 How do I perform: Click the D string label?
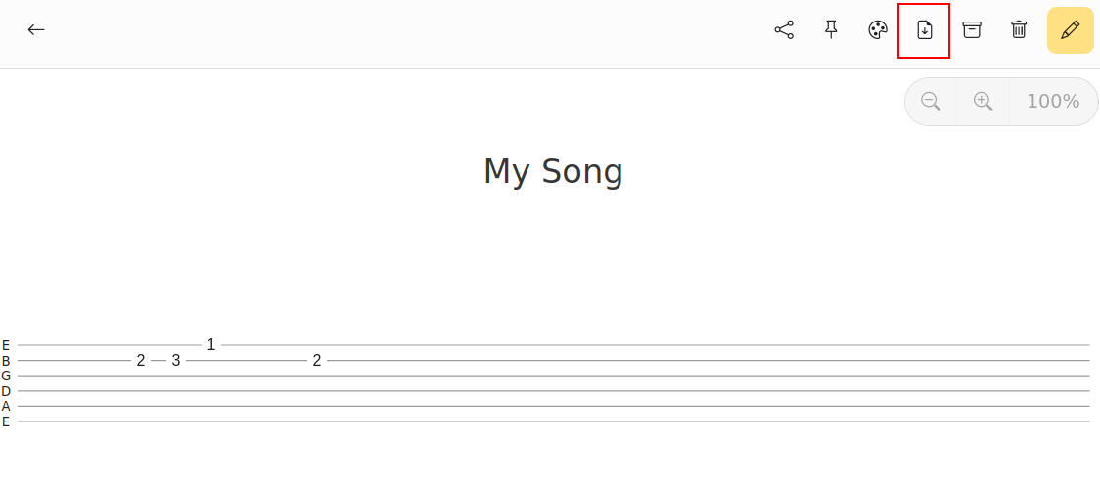pyautogui.click(x=6, y=391)
